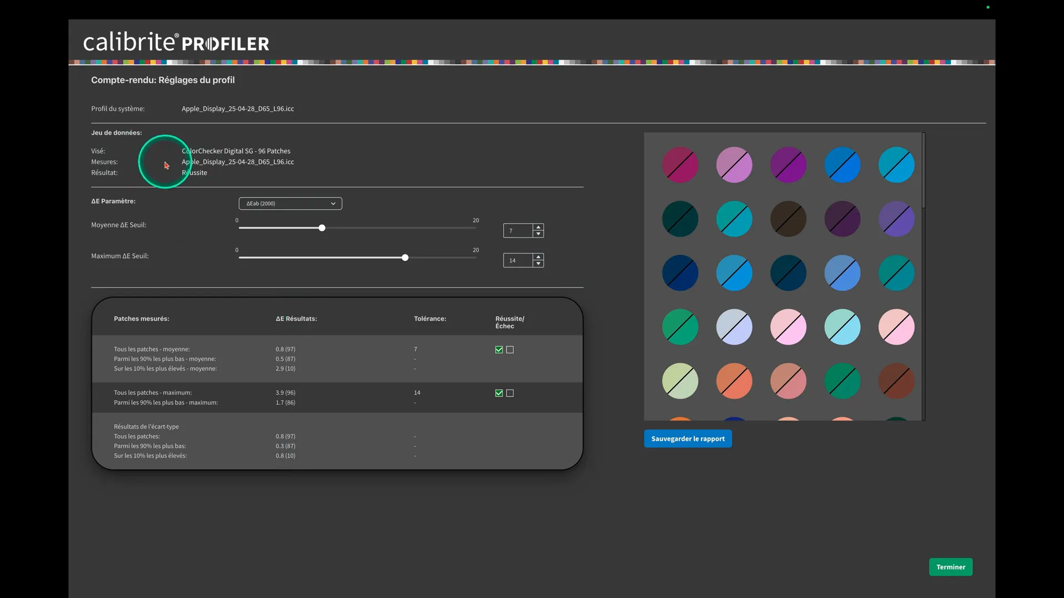Click the 1.7 (86) lowest 90% maximum value

285,403
